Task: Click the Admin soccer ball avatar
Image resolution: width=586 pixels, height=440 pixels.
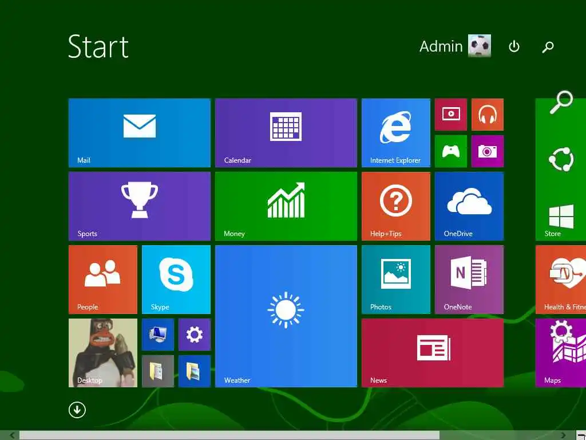Action: click(480, 46)
